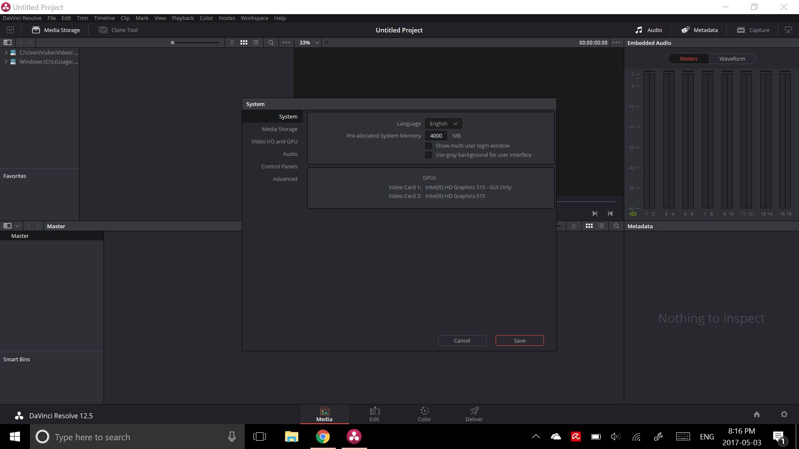Image resolution: width=799 pixels, height=449 pixels.
Task: Switch media storage to list view
Action: (256, 42)
